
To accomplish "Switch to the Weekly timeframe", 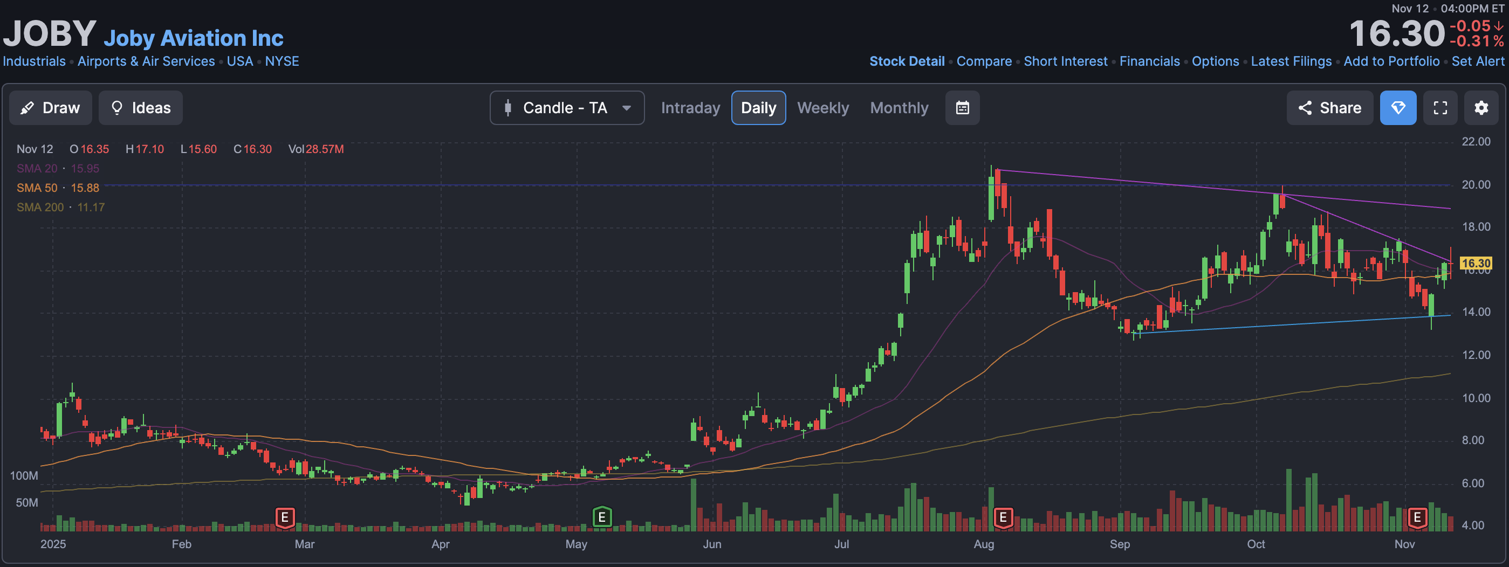I will click(822, 108).
